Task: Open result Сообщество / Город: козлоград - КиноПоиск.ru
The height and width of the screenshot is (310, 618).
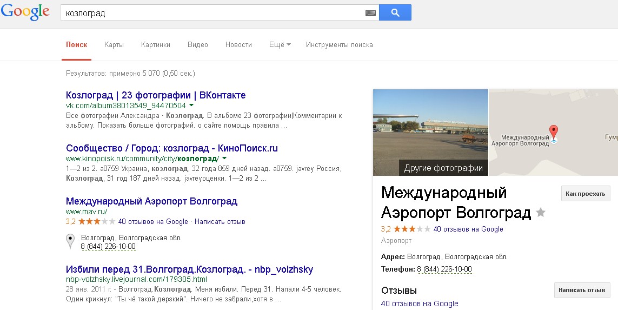Action: (172, 148)
